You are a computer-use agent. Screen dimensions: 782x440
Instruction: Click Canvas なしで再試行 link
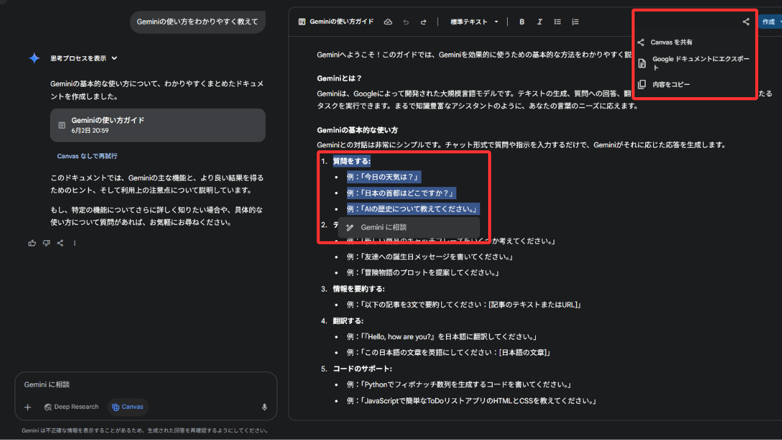(x=87, y=156)
